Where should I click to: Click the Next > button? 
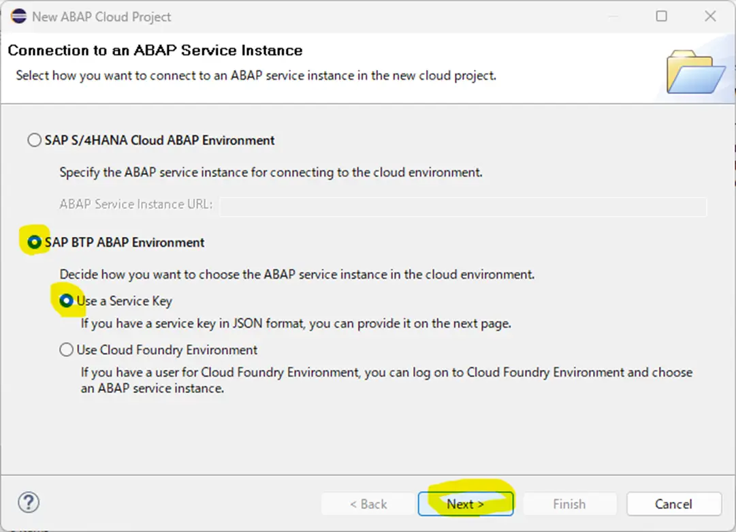coord(466,504)
